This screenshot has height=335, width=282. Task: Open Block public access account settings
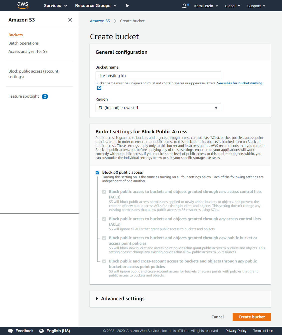tap(33, 74)
